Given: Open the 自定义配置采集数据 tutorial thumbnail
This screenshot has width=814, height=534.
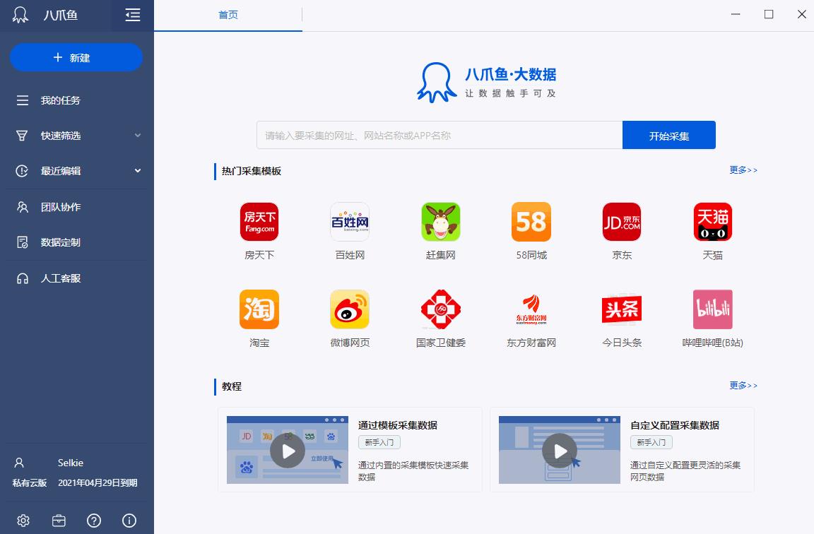Looking at the screenshot, I should 560,450.
